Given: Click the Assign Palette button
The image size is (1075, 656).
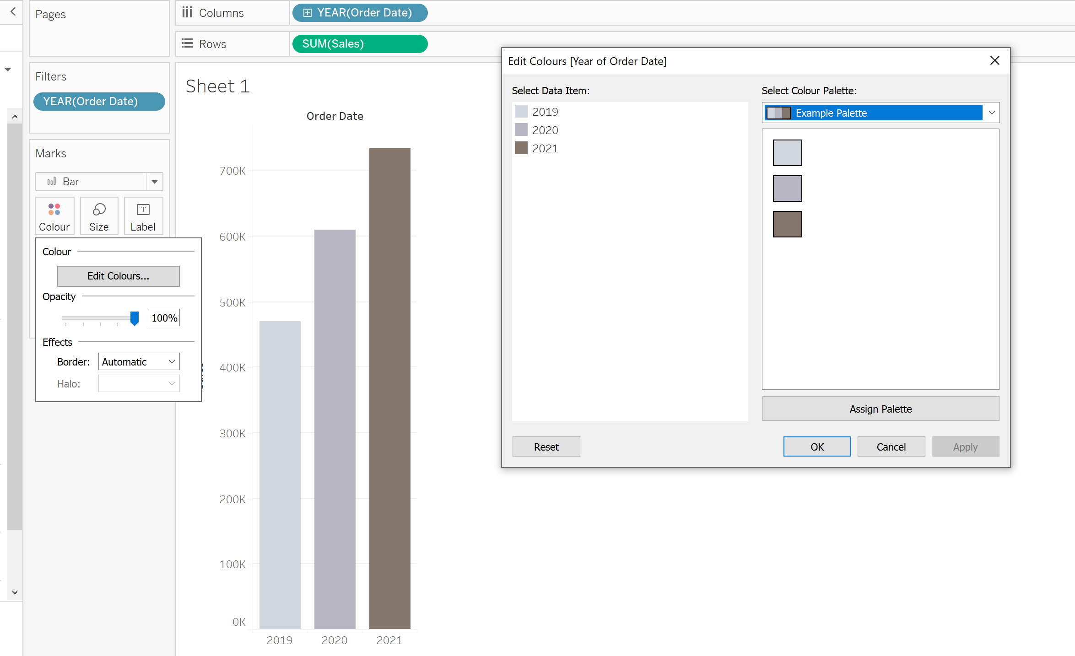Looking at the screenshot, I should tap(880, 409).
